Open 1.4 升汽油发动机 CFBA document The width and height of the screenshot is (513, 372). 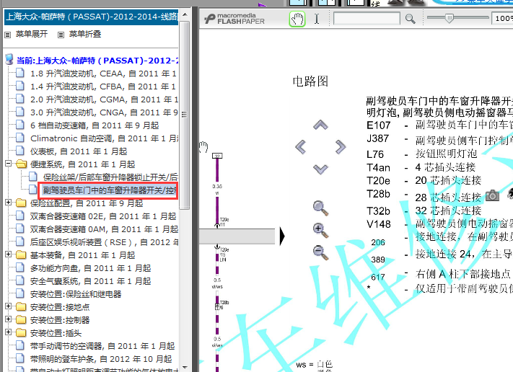103,87
